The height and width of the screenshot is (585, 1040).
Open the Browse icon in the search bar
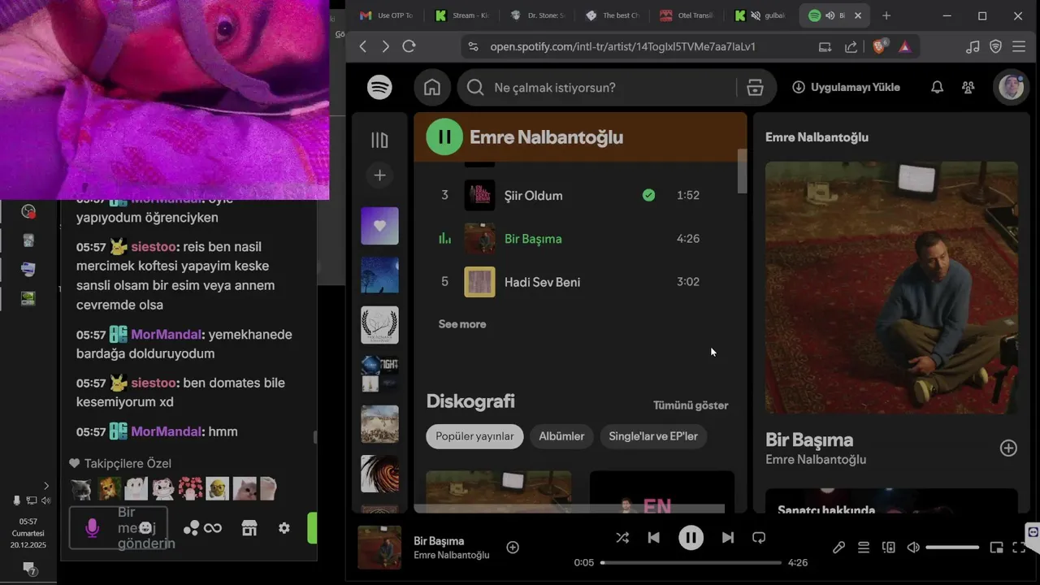(x=755, y=88)
